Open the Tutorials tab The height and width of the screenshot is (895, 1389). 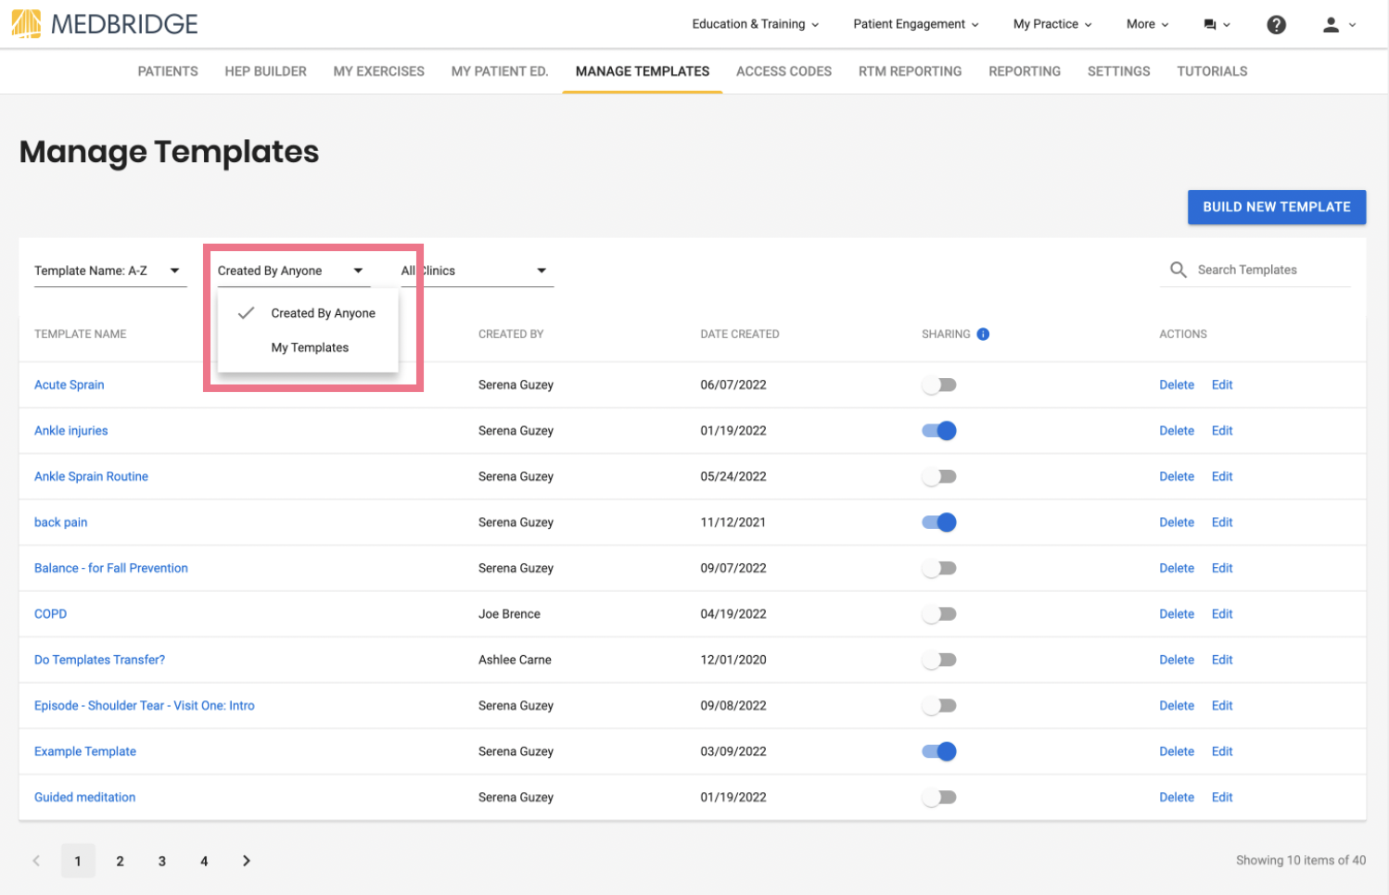[1212, 71]
